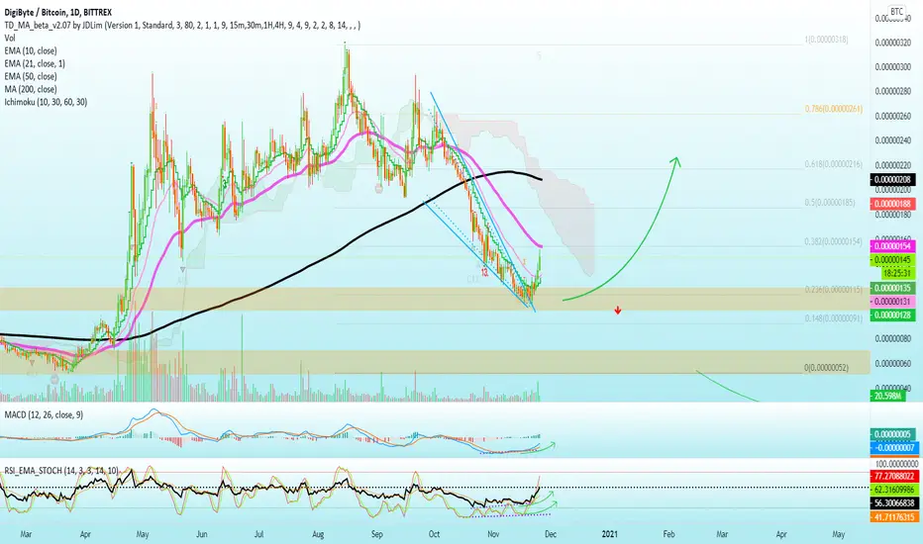
Task: Select the 0(0.00000052) Fibonacci label
Action: (827, 368)
